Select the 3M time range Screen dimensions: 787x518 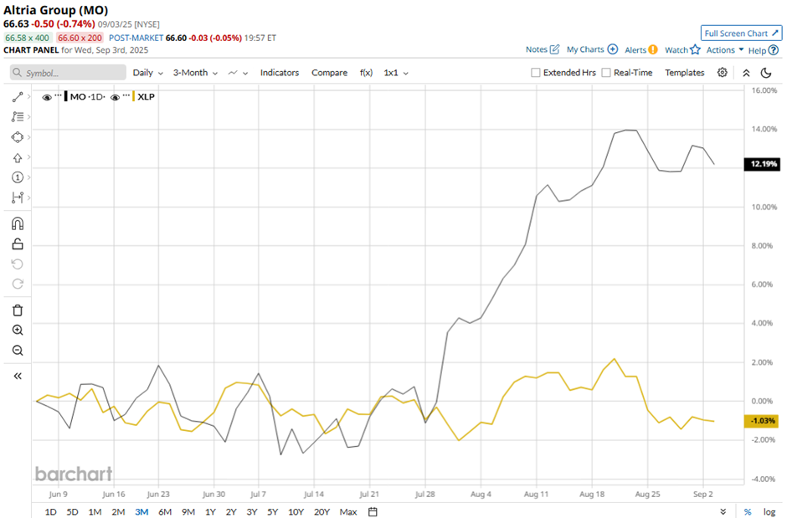point(141,511)
